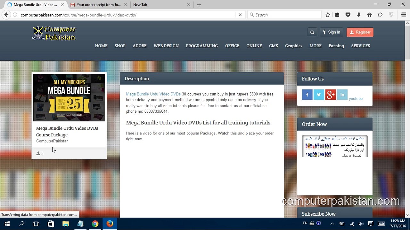Click ComputerPakistan author link

click(52, 141)
